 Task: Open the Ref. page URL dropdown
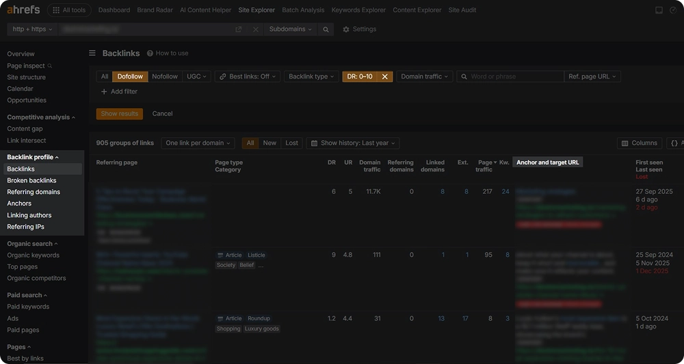592,76
